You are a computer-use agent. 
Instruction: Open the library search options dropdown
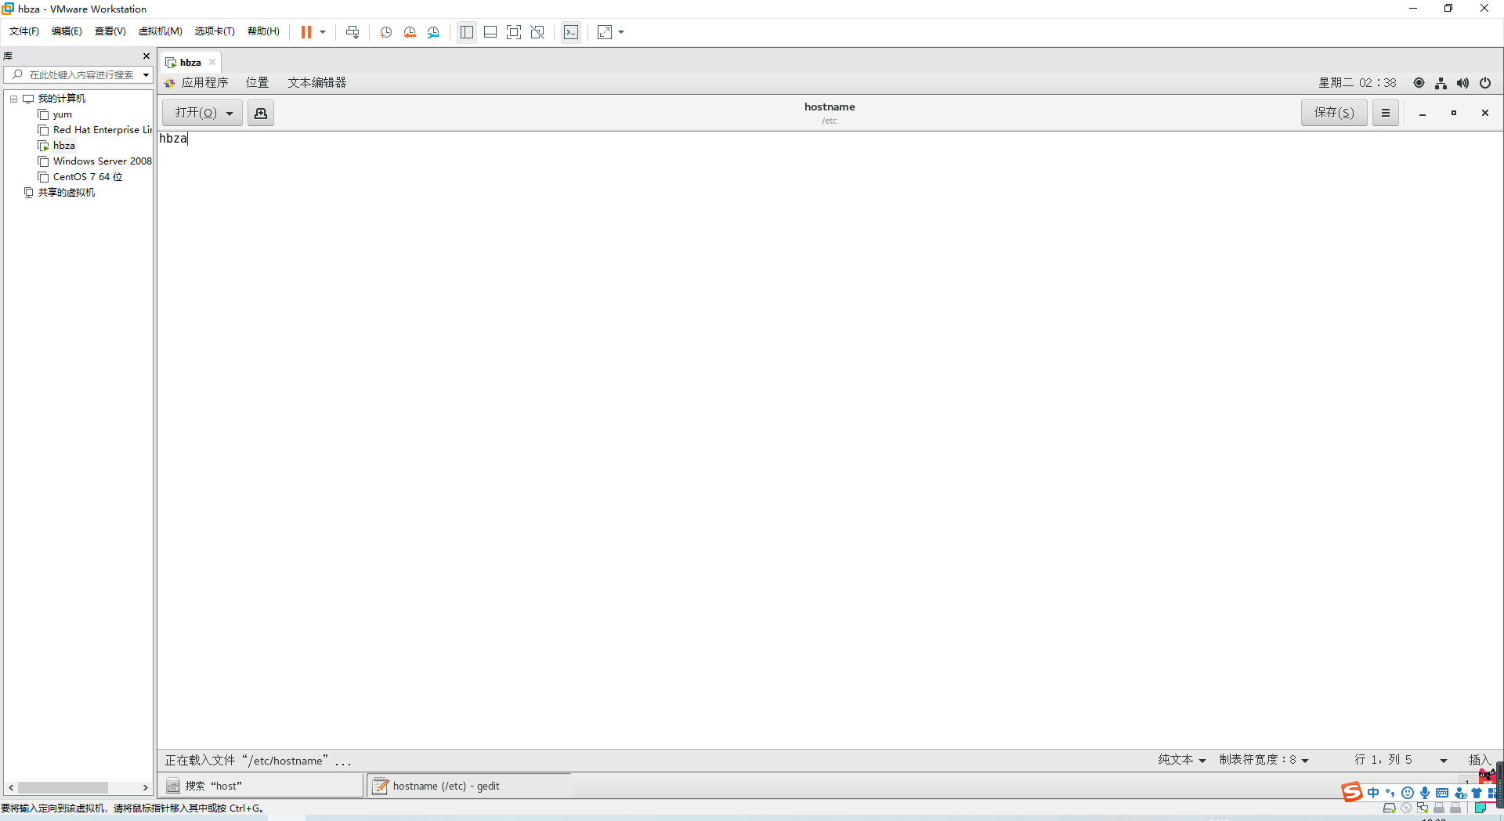click(x=146, y=75)
